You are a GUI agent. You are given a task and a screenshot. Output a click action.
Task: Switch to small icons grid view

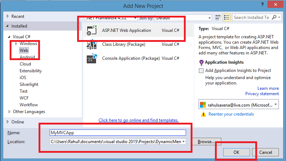pos(218,18)
